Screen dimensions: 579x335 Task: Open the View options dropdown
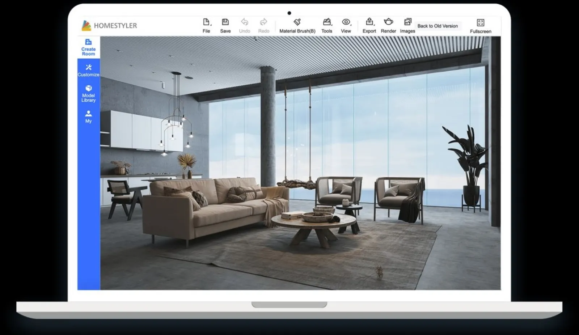[x=346, y=26]
